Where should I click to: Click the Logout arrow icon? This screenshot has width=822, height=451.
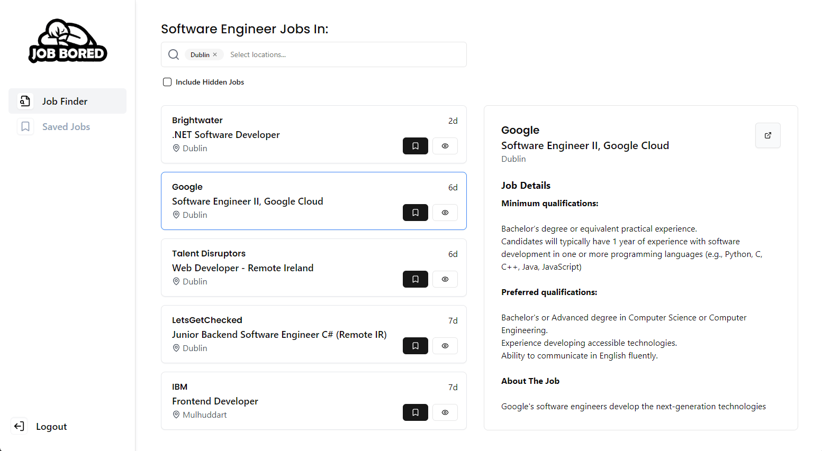tap(19, 426)
